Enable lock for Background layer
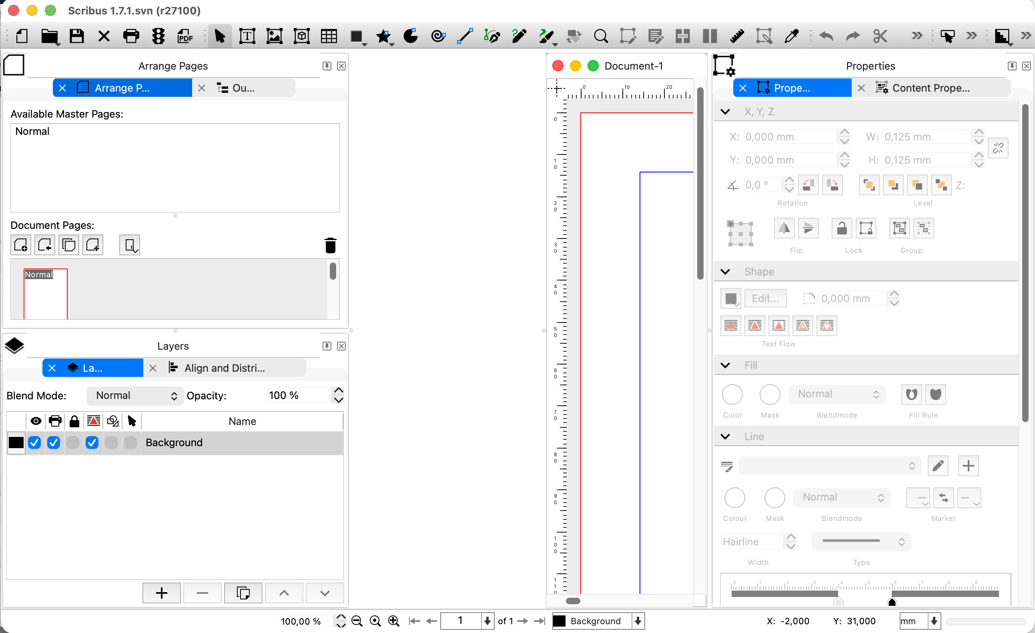This screenshot has height=633, width=1035. (73, 443)
